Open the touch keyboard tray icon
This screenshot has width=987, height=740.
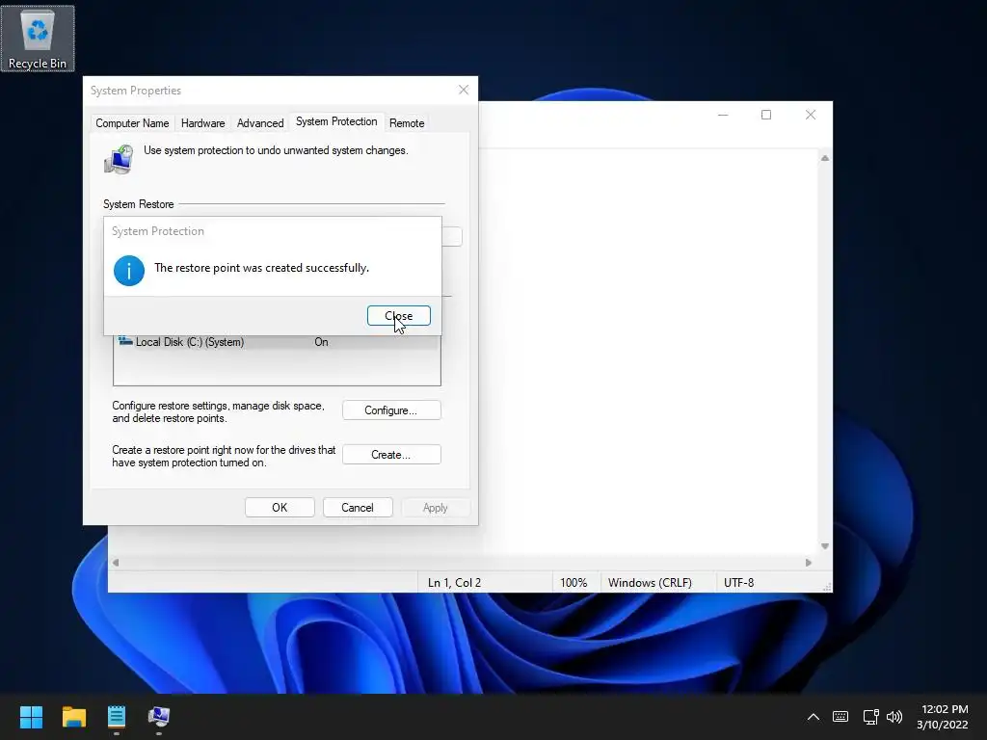(840, 717)
